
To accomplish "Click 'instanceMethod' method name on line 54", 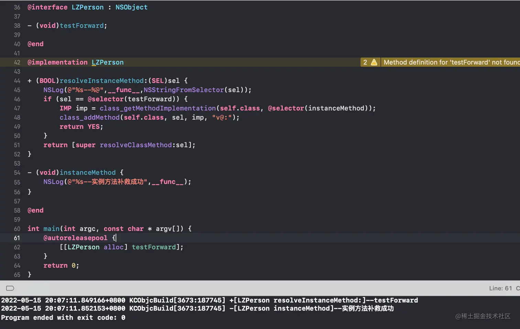I will point(88,173).
